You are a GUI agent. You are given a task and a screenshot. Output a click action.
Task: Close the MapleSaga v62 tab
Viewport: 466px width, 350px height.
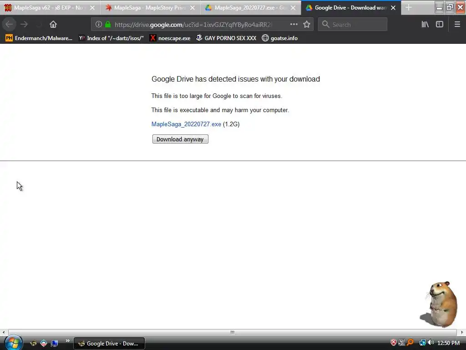coord(92,8)
